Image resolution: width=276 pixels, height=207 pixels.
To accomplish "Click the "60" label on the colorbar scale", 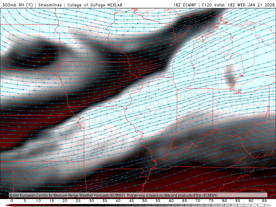I will tap(171, 201).
